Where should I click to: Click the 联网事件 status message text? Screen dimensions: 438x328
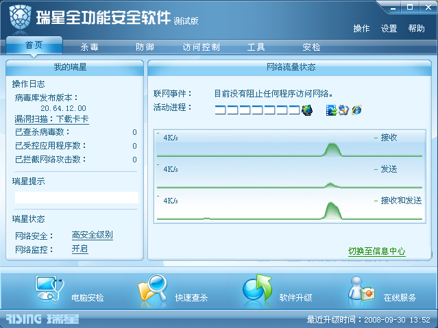click(273, 94)
